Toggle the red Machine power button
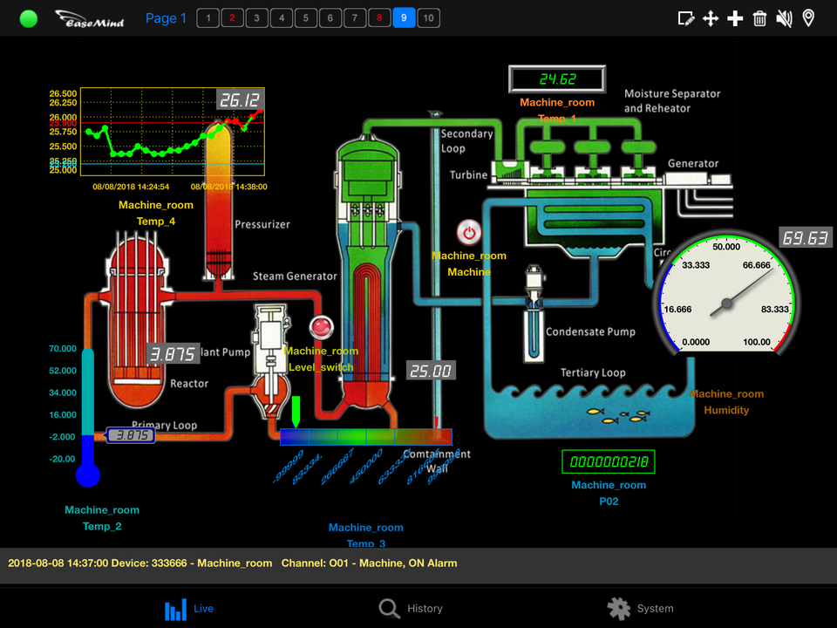Screen dimensions: 837x628 469,233
